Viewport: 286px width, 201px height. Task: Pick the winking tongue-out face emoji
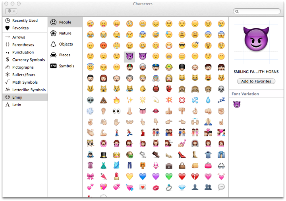(x=90, y=24)
